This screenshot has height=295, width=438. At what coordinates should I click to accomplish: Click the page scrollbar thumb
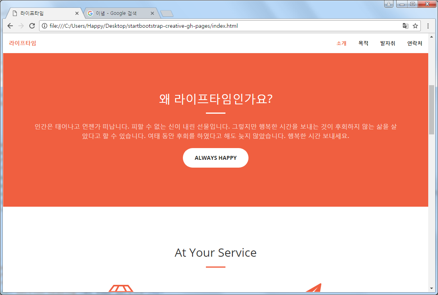(432, 110)
